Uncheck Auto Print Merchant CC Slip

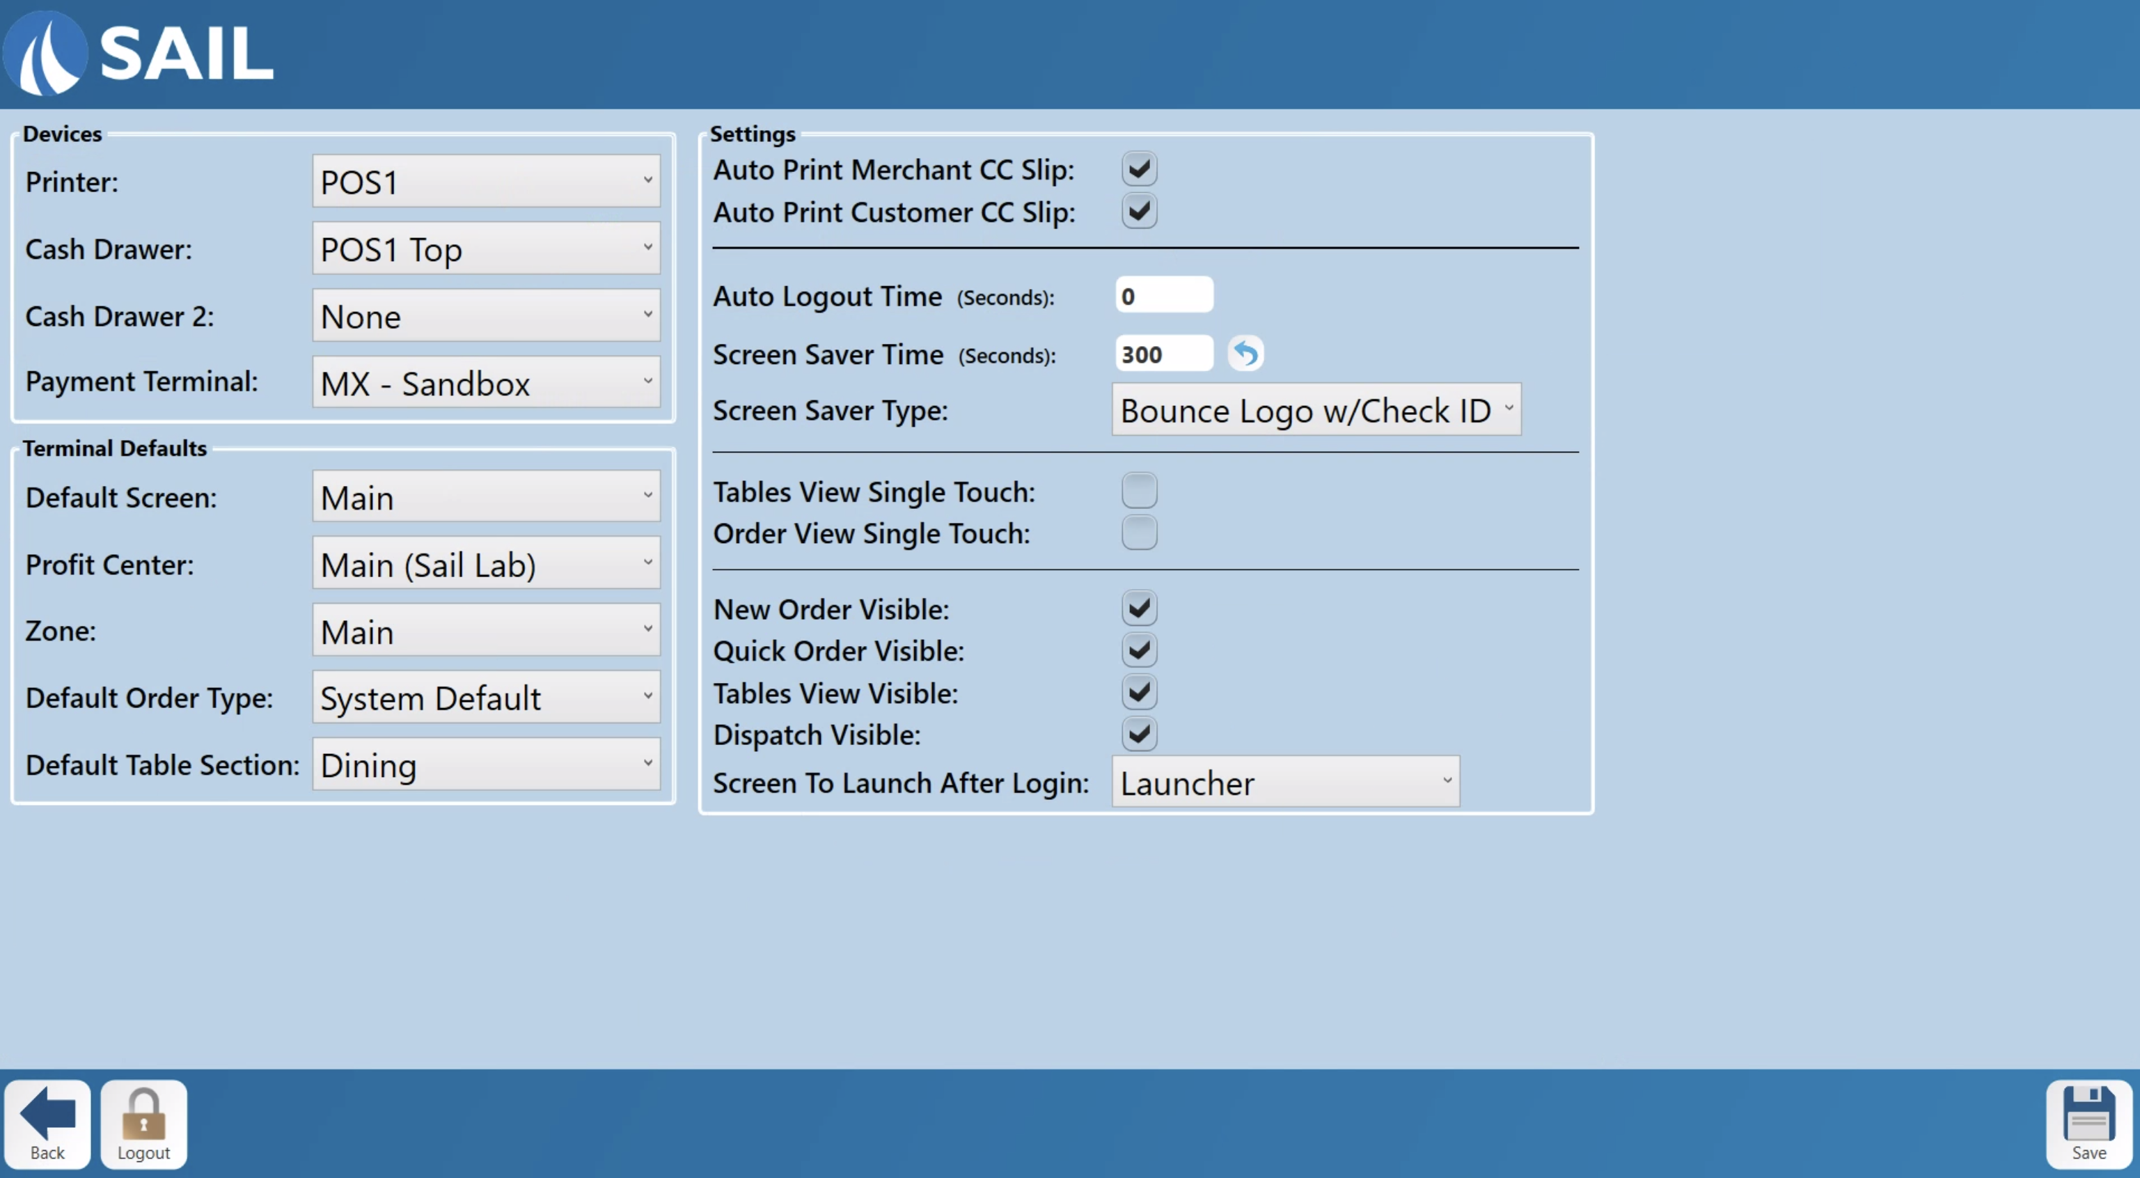click(1139, 169)
